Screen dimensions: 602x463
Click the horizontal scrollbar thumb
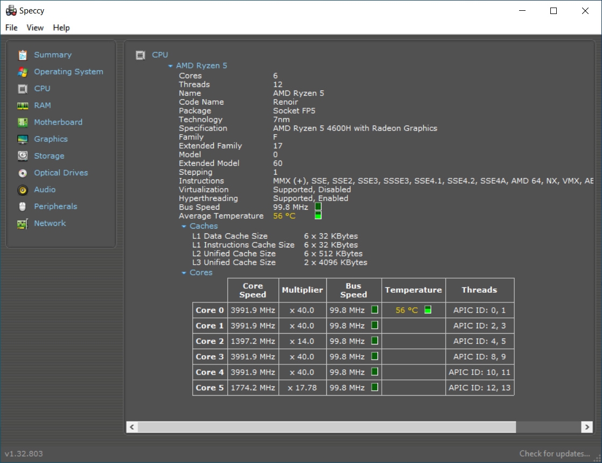point(327,427)
